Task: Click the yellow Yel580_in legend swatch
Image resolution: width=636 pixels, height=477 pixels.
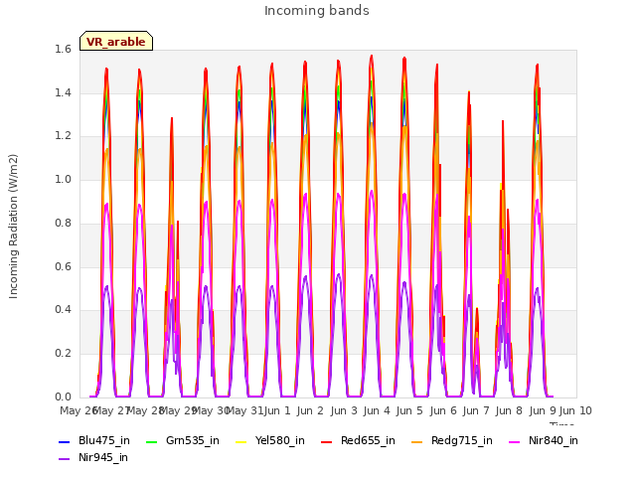Action: tap(240, 441)
